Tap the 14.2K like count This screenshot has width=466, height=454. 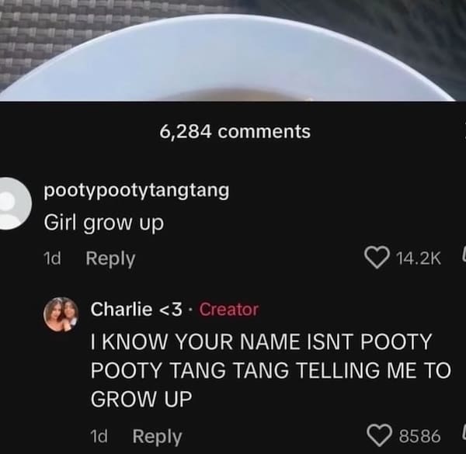[x=419, y=258]
